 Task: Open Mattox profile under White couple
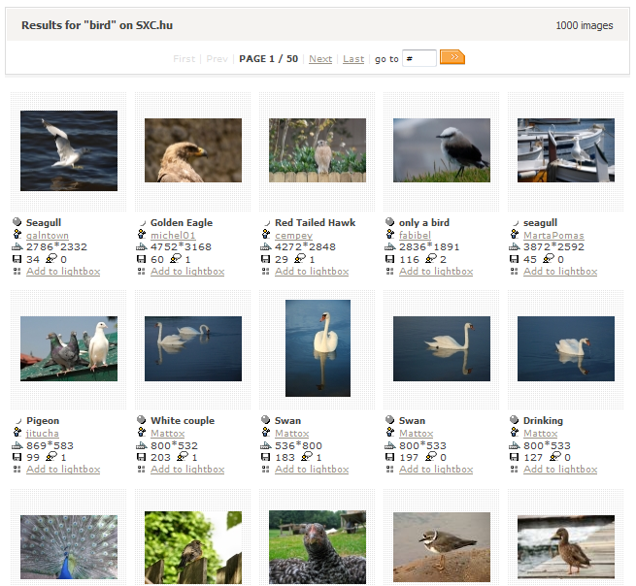(168, 434)
